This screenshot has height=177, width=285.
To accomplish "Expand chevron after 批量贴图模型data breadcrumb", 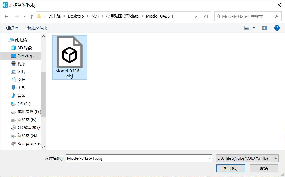I will 142,16.
